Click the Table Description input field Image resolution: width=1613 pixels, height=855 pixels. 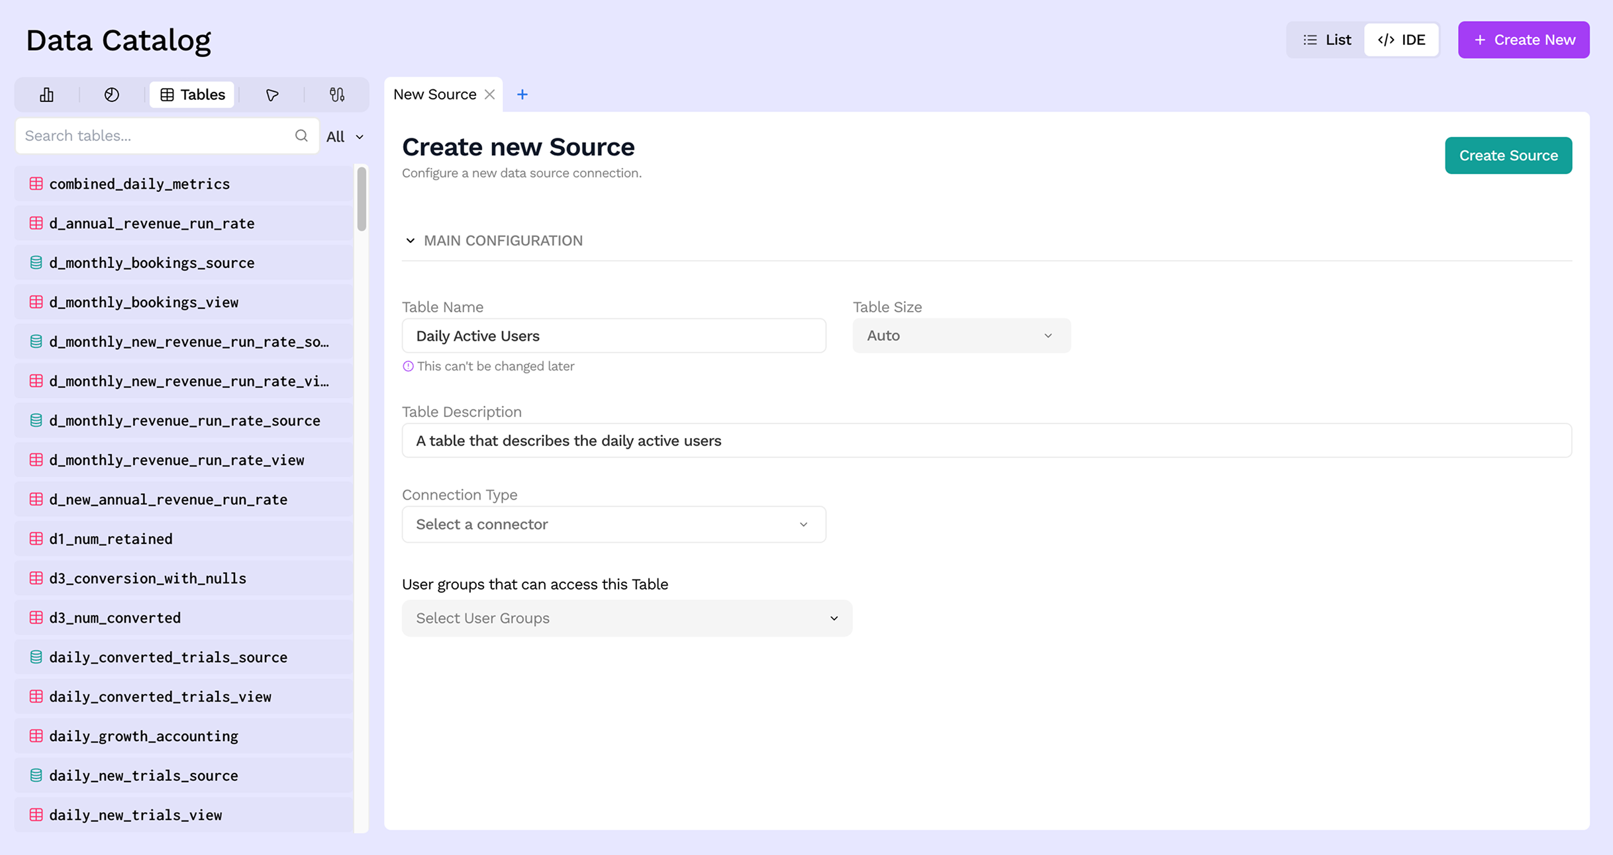coord(986,441)
